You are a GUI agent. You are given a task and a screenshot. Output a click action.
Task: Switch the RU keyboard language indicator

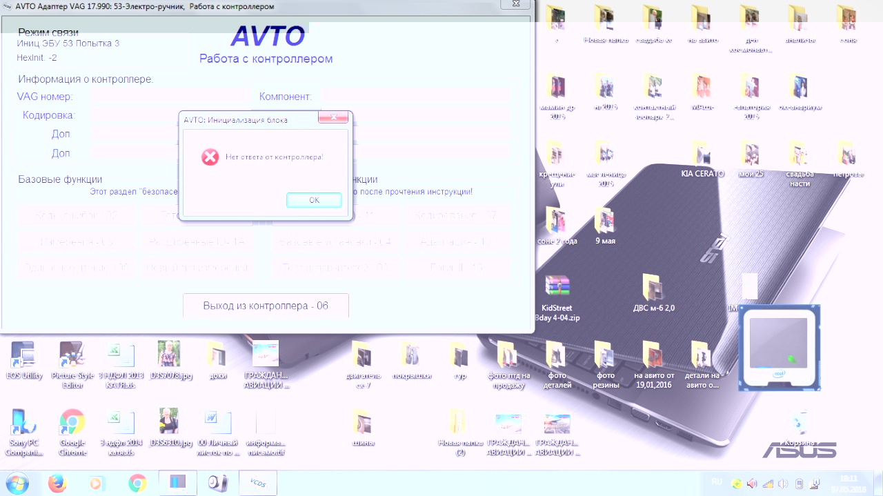tap(716, 483)
